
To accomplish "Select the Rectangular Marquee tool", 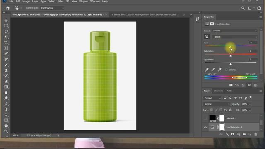I will tap(6, 26).
